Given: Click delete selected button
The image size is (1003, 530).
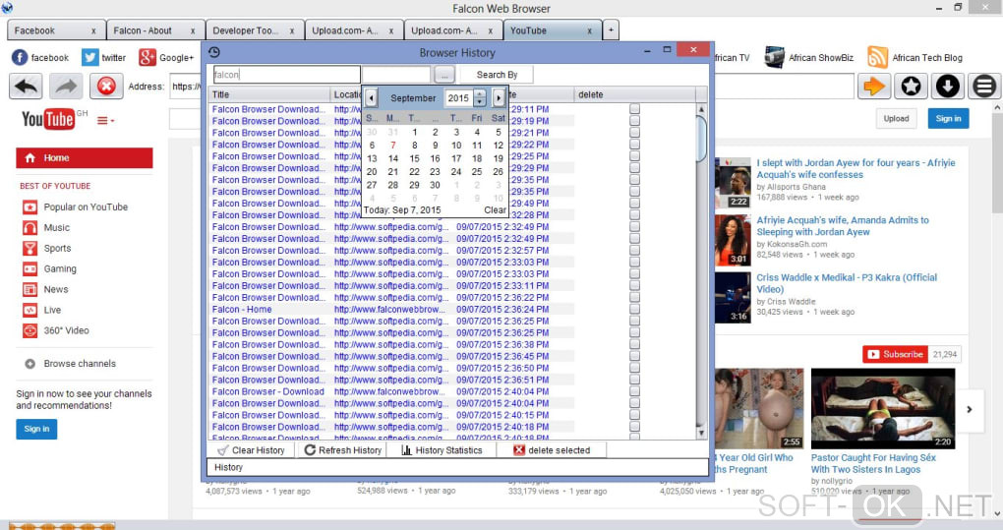Looking at the screenshot, I should 552,450.
